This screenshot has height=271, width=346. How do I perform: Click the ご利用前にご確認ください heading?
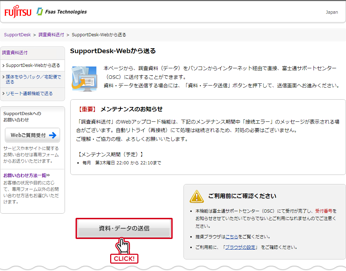point(242,196)
